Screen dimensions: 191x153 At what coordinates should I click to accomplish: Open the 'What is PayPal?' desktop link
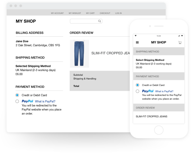[x=45, y=101]
